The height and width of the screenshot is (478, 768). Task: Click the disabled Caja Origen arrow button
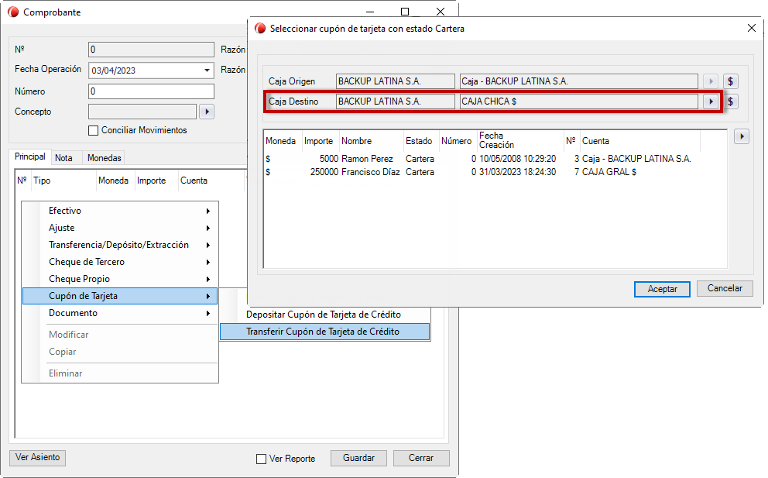711,81
